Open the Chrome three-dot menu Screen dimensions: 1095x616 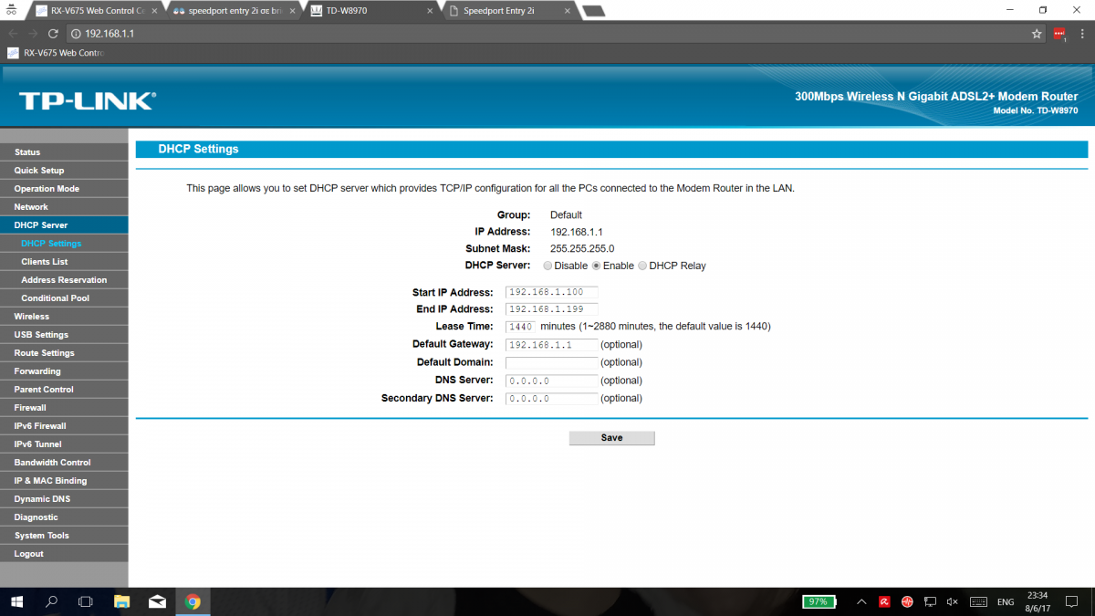[x=1082, y=34]
